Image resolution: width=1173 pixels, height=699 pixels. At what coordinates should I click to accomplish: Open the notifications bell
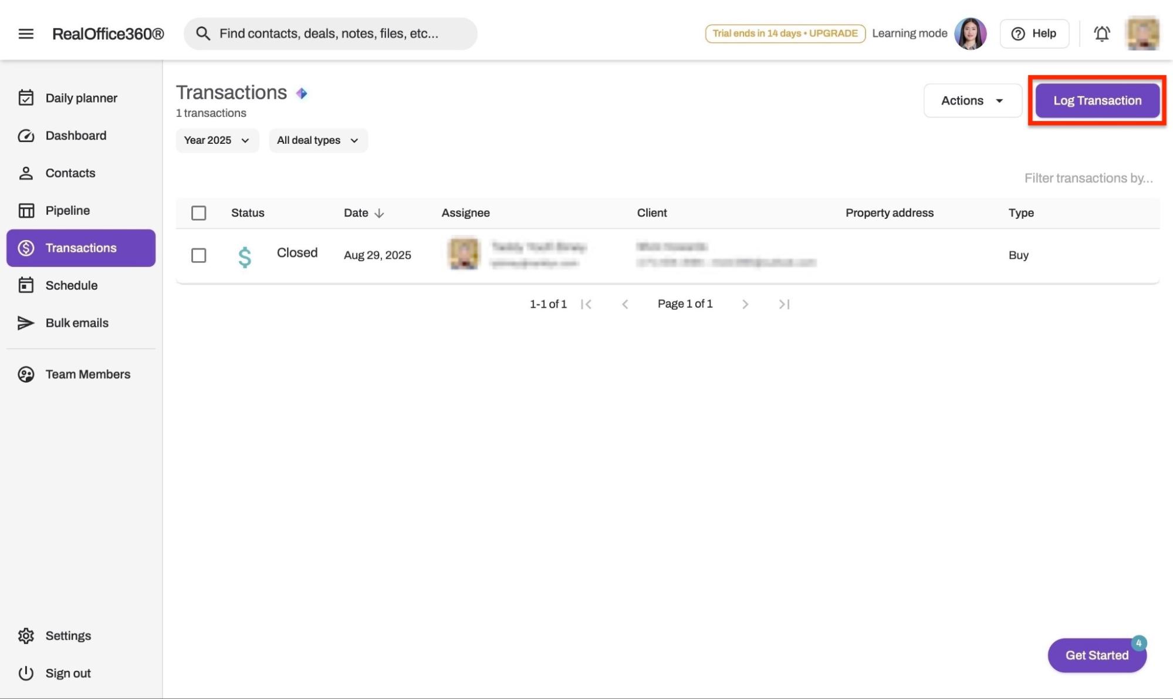[x=1101, y=33]
